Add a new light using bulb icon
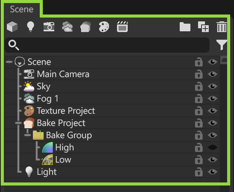Image resolution: width=234 pixels, height=192 pixels. [x=30, y=27]
